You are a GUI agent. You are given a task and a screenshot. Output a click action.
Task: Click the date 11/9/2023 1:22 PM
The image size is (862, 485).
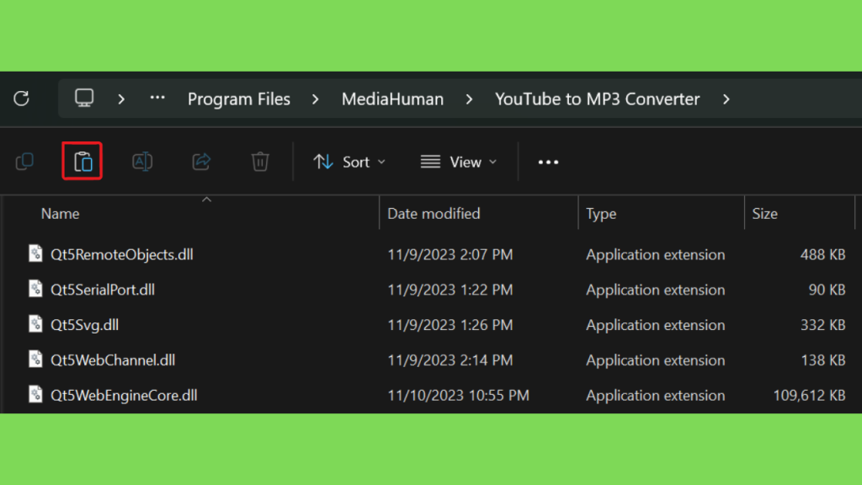pyautogui.click(x=450, y=290)
